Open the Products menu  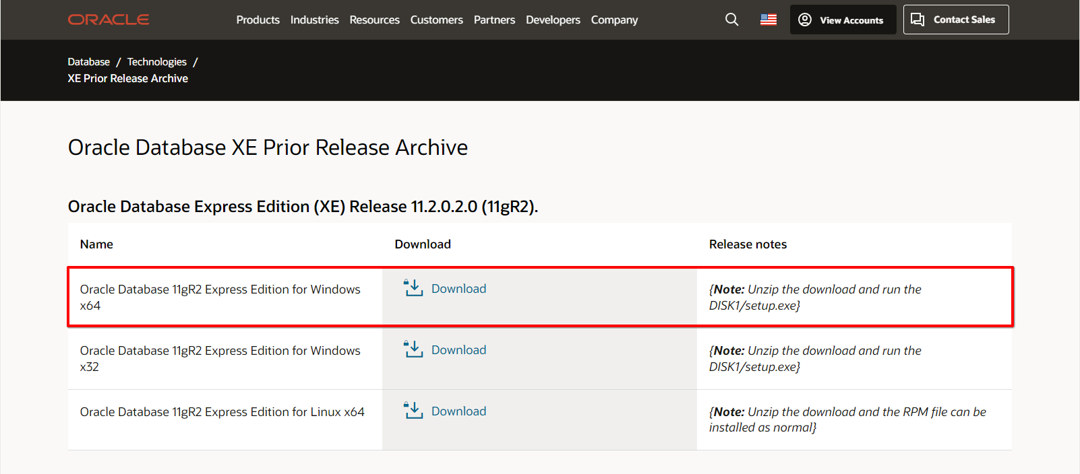pyautogui.click(x=258, y=20)
